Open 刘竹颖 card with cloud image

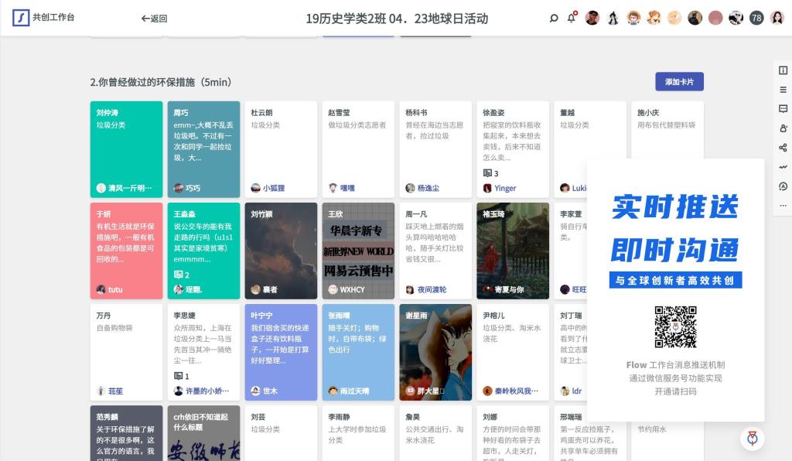281,251
